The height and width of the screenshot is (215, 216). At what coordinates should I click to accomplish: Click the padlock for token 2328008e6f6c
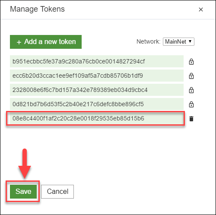(x=191, y=90)
